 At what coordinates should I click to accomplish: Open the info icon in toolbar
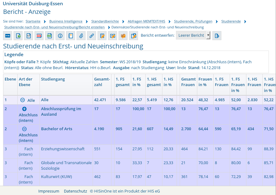pyautogui.click(x=60, y=36)
